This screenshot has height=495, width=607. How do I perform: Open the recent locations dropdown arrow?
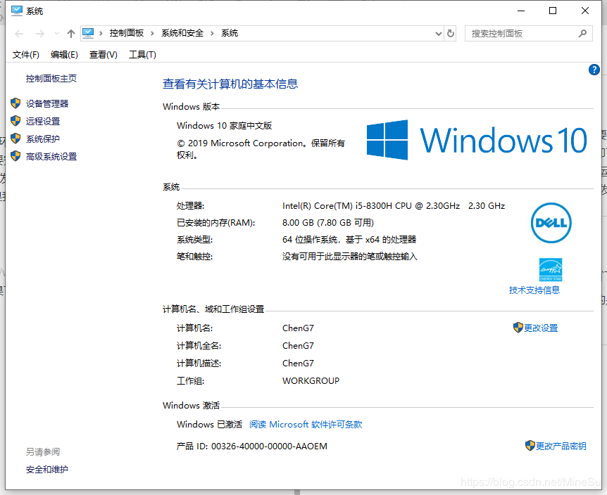click(x=56, y=34)
